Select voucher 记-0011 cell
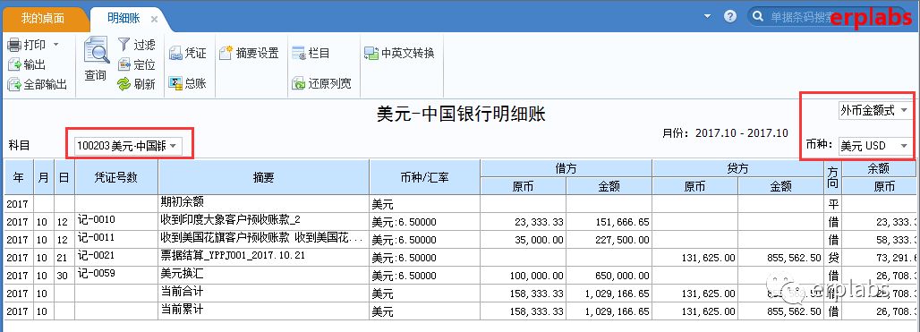The height and width of the screenshot is (332, 920). point(116,239)
